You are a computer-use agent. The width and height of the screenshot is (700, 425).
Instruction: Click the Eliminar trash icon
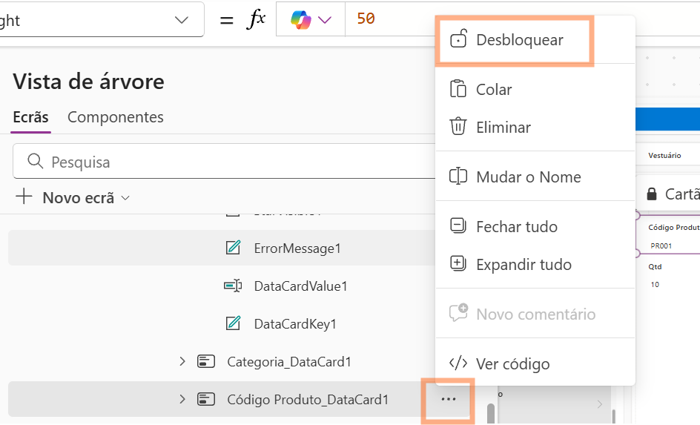tap(458, 127)
